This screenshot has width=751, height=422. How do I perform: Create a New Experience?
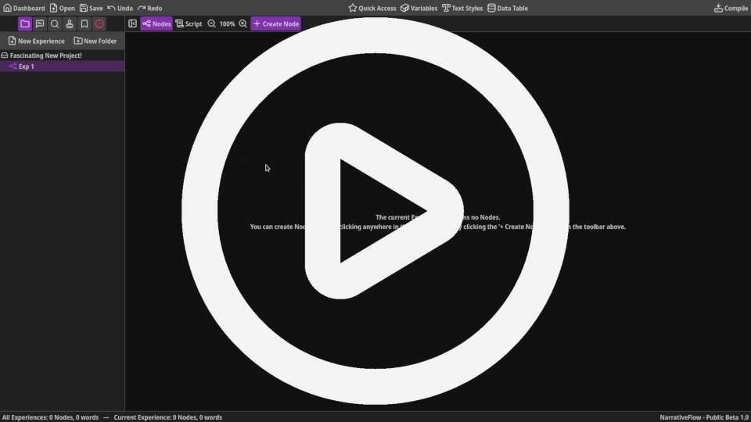point(37,41)
